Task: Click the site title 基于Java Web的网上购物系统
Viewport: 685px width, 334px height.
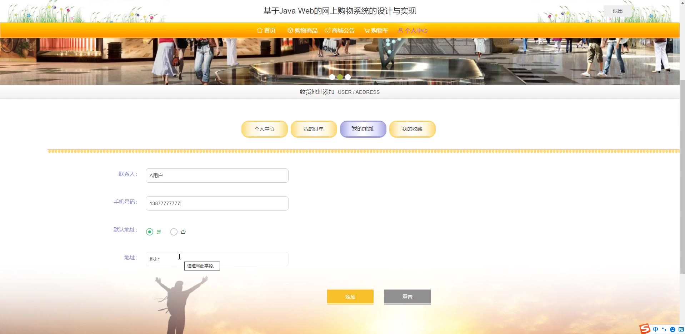Action: 340,11
